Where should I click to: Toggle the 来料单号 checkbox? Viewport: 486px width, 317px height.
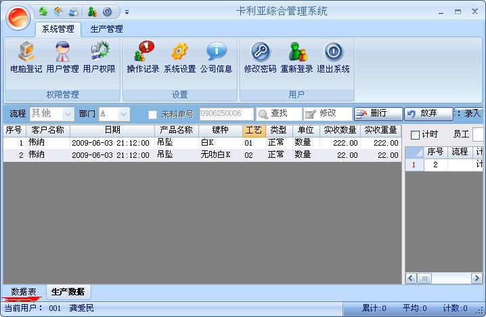(152, 114)
